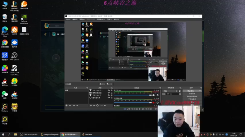The width and height of the screenshot is (245, 137).
Task: Click the Start Virtual Camera button
Action: point(192,97)
